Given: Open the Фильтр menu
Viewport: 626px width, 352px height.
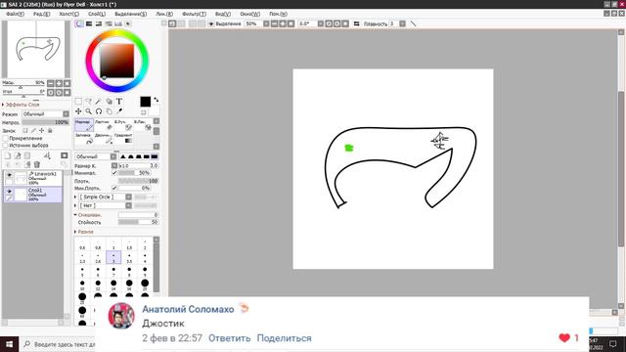Looking at the screenshot, I should click(x=194, y=14).
